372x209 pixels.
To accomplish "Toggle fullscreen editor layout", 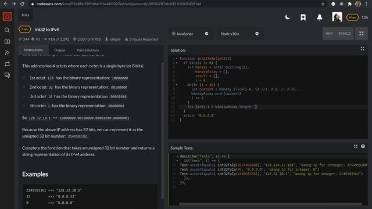I will 362,34.
